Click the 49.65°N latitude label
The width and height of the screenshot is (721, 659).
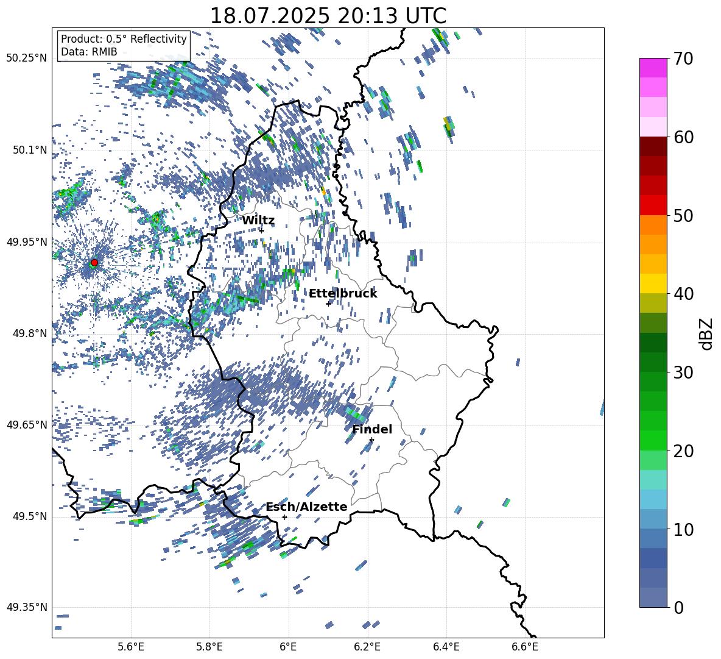point(27,424)
